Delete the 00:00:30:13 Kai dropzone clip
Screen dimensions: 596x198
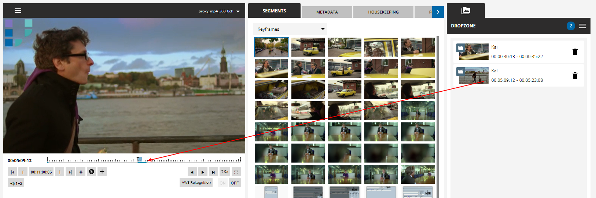pyautogui.click(x=575, y=52)
